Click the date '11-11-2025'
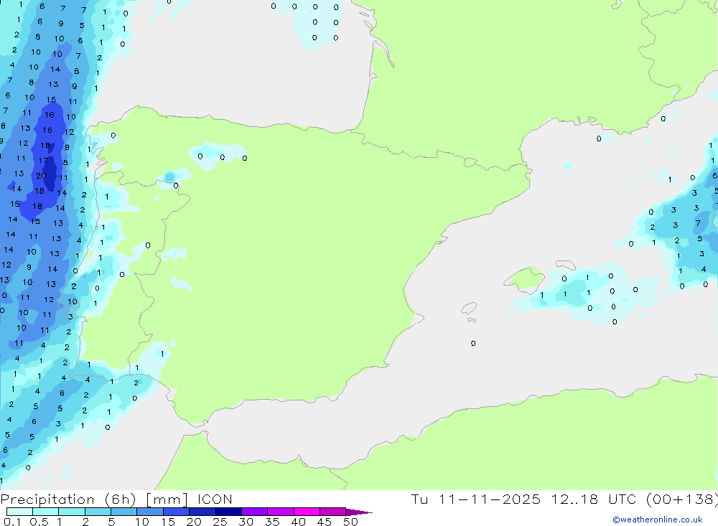Viewport: 718px width, 526px height. (x=489, y=499)
